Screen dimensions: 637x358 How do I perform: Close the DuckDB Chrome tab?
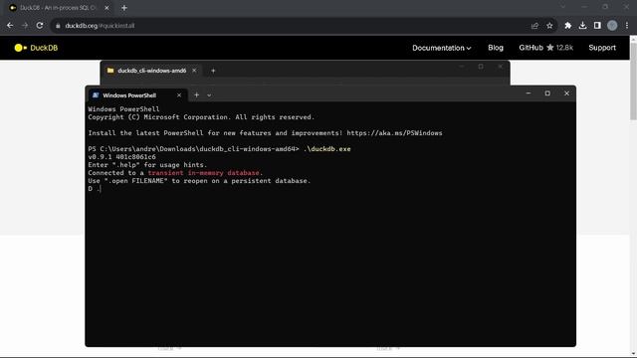(106, 8)
